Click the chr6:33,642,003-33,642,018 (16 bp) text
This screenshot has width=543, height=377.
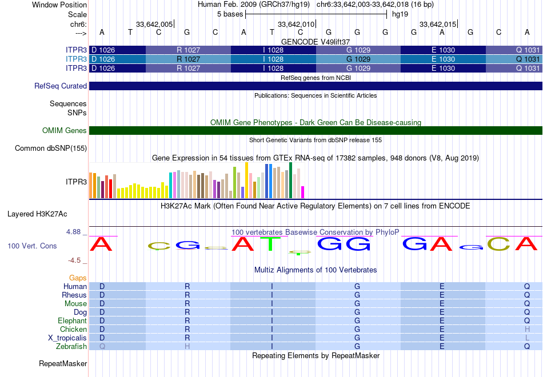375,5
